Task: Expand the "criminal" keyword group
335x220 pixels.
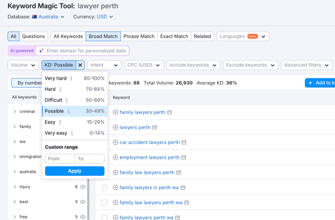Action: pyautogui.click(x=15, y=111)
